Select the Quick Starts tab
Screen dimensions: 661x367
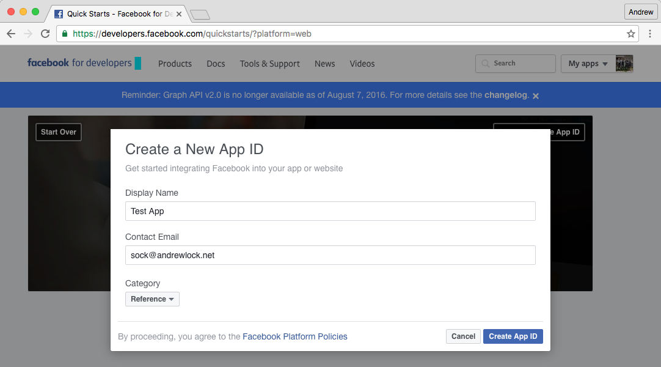pyautogui.click(x=118, y=14)
